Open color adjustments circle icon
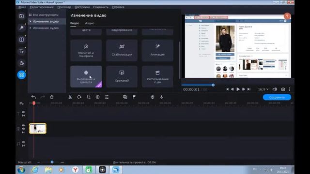Viewport: 310px width, 174px height. tap(97, 97)
